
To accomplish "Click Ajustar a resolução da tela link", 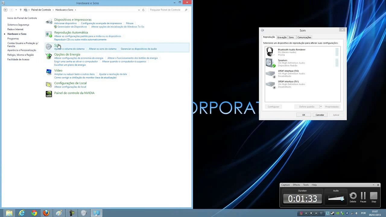I will coord(113,74).
